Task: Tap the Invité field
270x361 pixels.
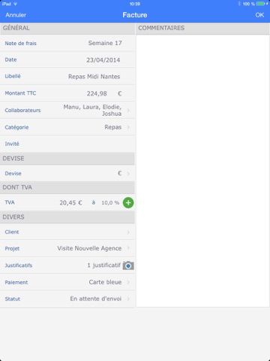Action: click(67, 144)
